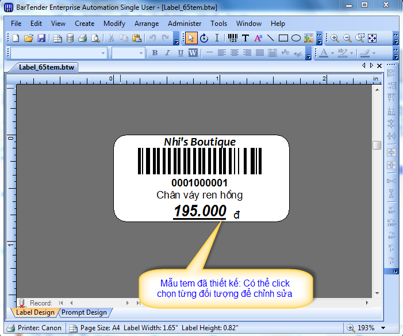Click the Print Preview icon

point(95,38)
